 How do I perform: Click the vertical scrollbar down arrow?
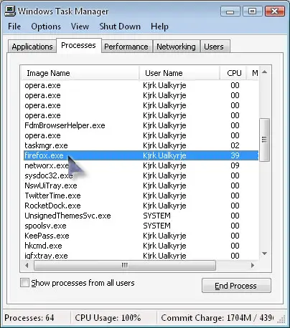point(265,254)
